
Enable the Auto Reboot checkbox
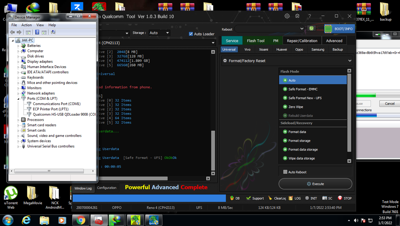click(285, 172)
